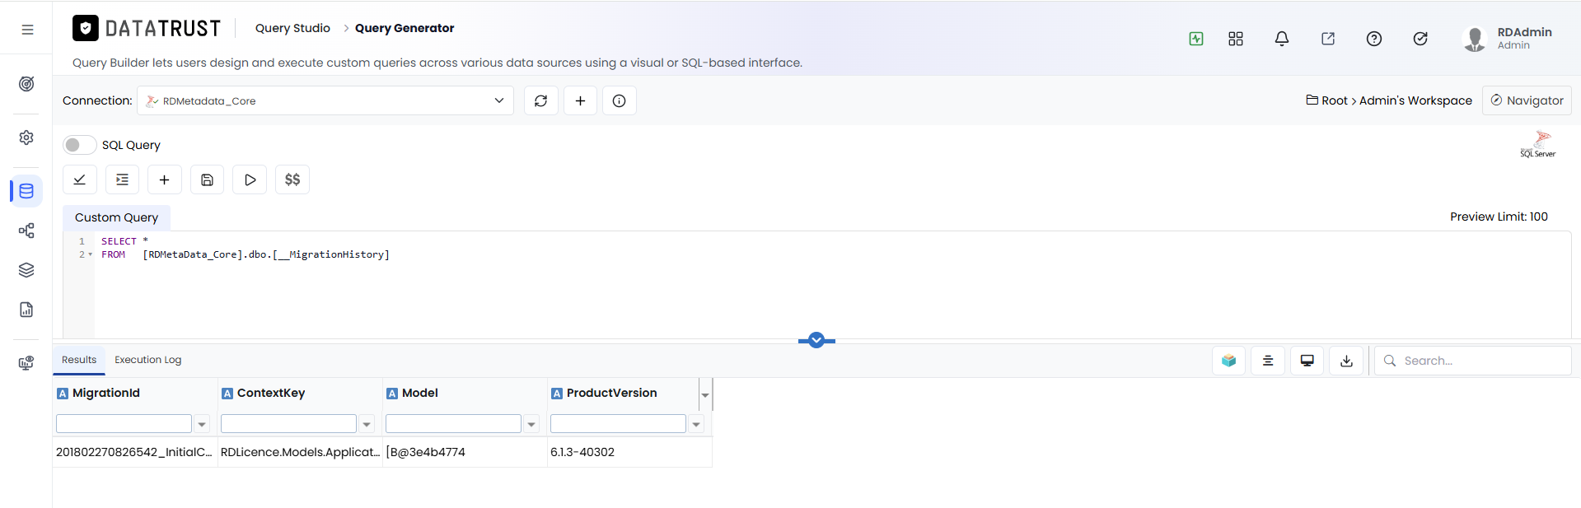Select cell 6.1.3-40302
Viewport: 1581px width, 508px height.
coord(629,452)
